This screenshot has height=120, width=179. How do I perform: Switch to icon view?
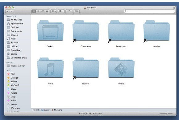pos(34,11)
